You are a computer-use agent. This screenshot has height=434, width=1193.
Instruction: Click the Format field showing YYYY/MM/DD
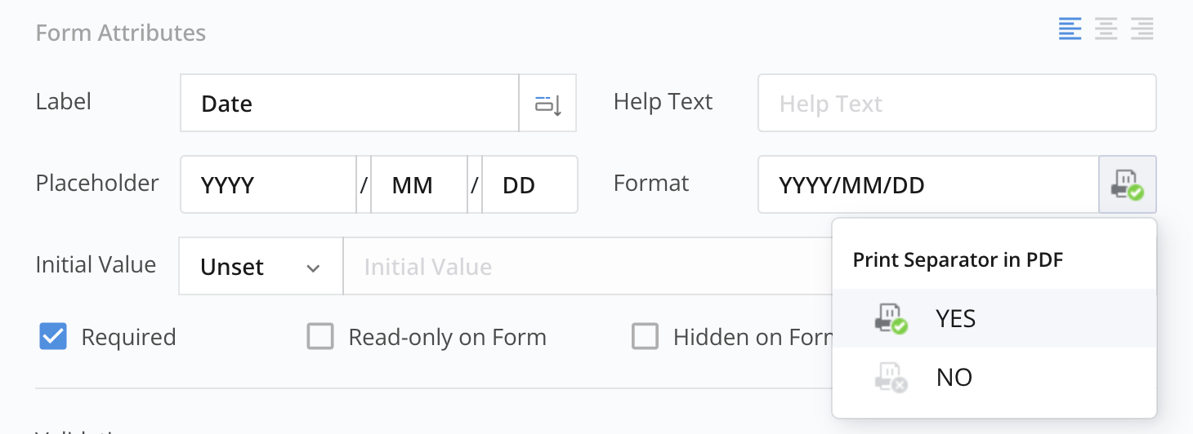tap(927, 185)
